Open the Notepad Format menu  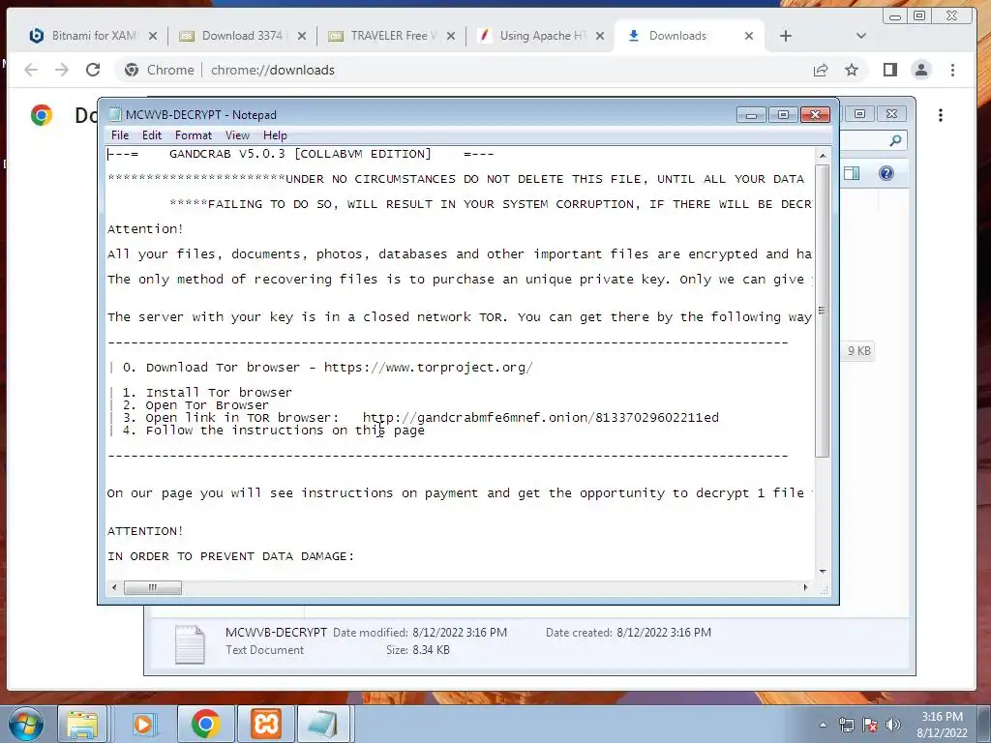click(x=193, y=135)
